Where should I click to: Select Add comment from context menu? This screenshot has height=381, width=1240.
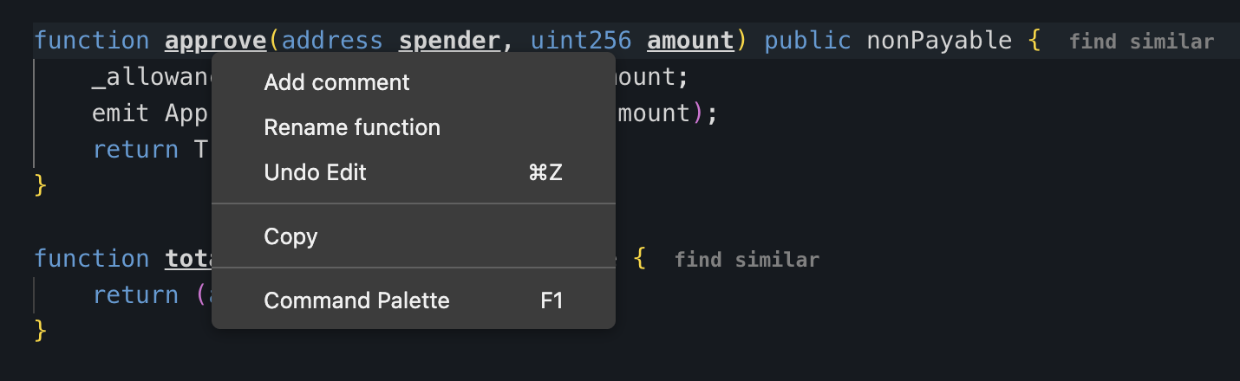[336, 83]
